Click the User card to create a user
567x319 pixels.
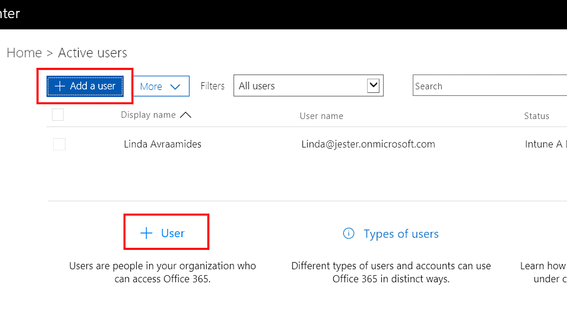166,232
